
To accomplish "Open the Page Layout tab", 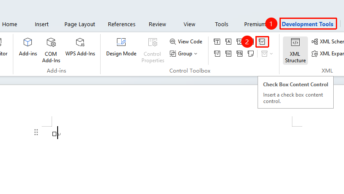I will (x=80, y=24).
